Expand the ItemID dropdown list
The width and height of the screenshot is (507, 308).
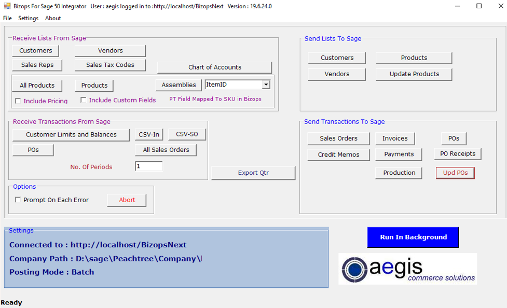(x=266, y=85)
